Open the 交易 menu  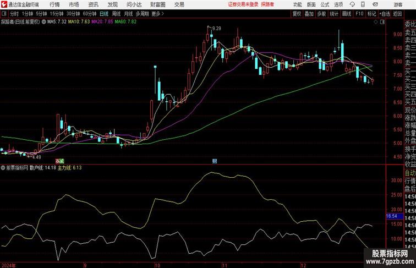[x=179, y=4]
